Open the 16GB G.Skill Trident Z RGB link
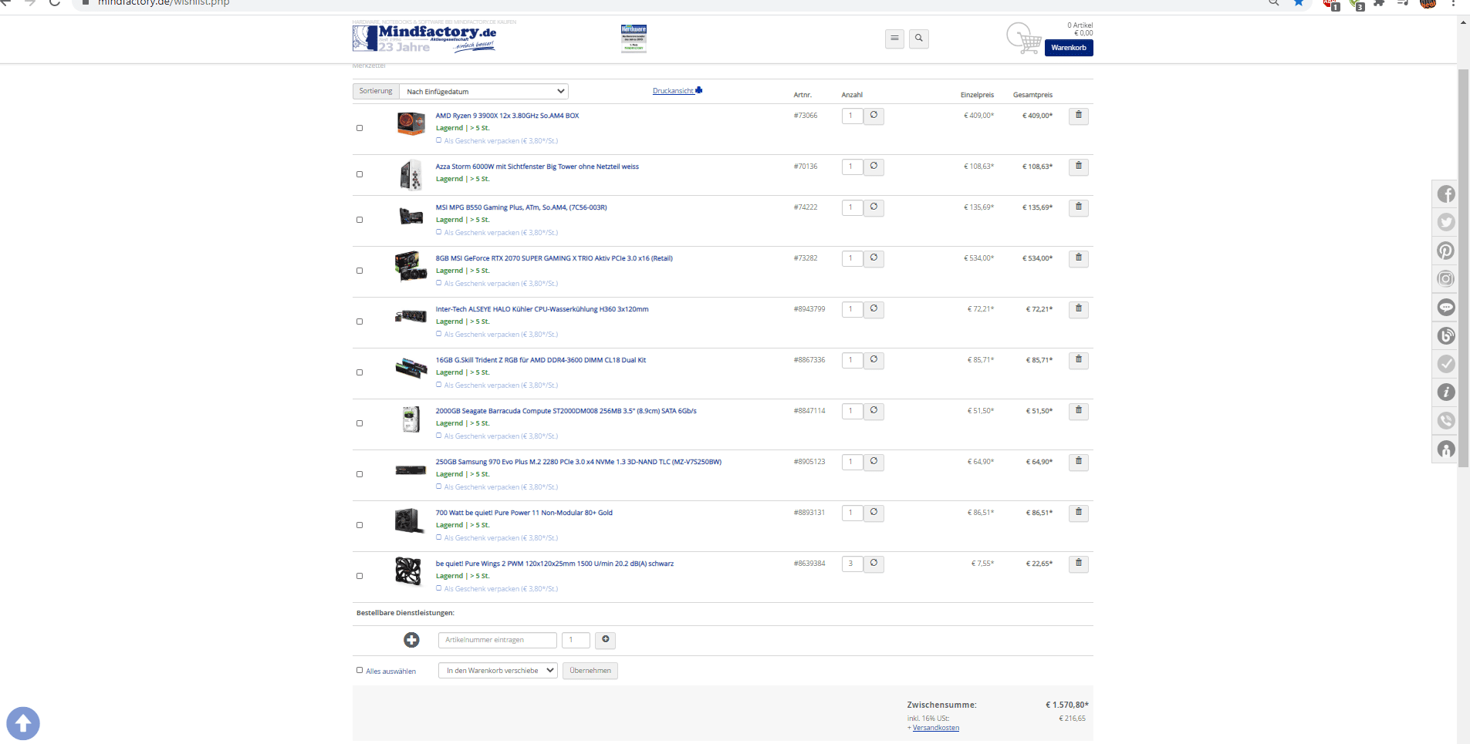This screenshot has width=1470, height=744. click(541, 360)
